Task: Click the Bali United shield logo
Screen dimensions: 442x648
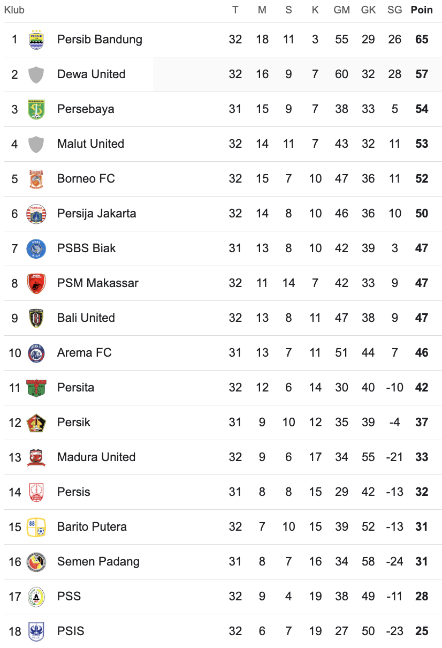Action: point(36,318)
